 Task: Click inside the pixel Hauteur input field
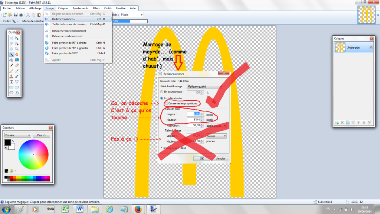194,120
